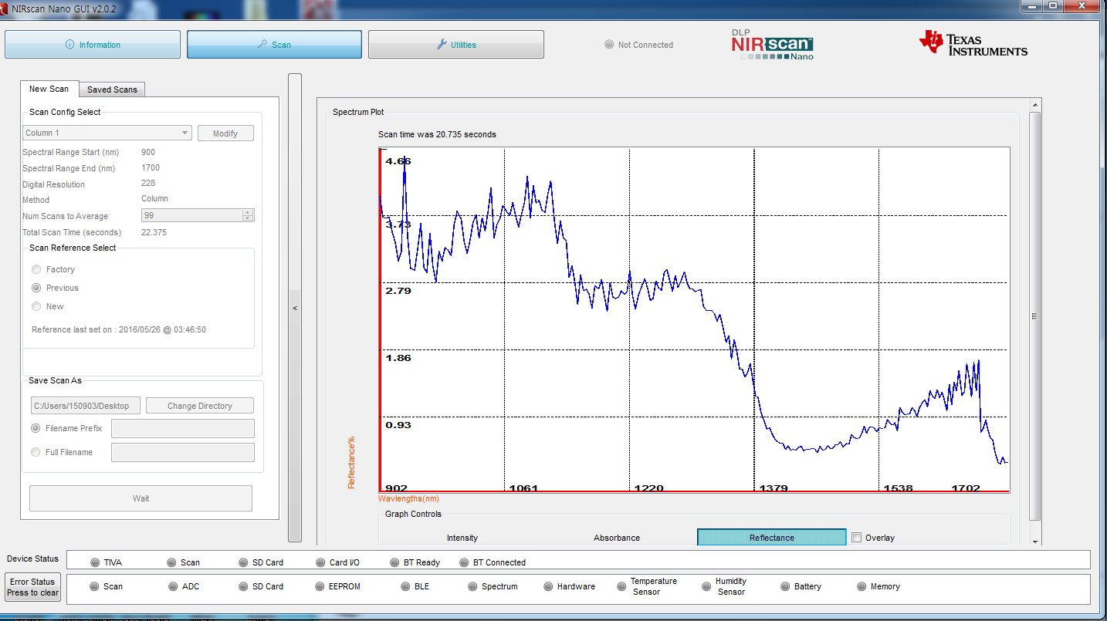This screenshot has height=621, width=1107.
Task: Click the Spectral Range End value 1700
Action: (x=151, y=167)
